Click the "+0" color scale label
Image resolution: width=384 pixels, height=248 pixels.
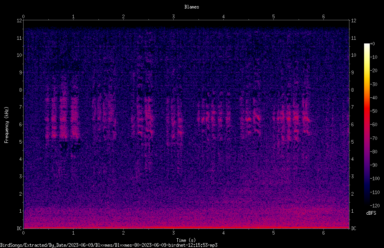click(372, 44)
